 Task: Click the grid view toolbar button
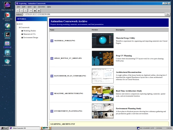(39, 11)
